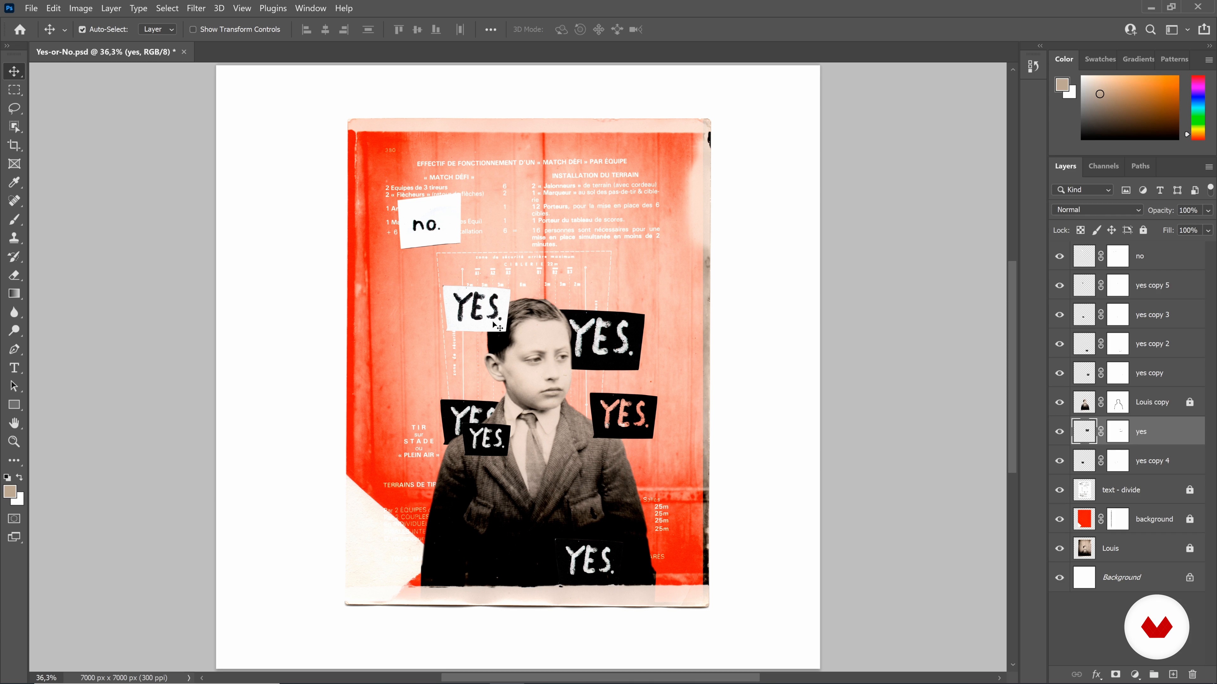Select the Dodge tool
This screenshot has height=684, width=1217.
pyautogui.click(x=14, y=330)
